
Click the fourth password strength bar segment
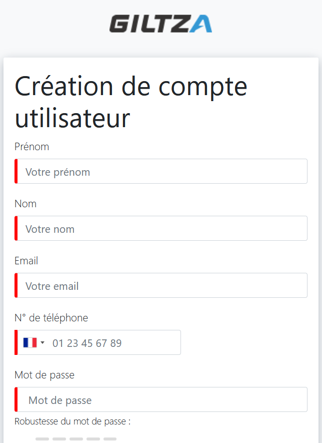pyautogui.click(x=93, y=439)
